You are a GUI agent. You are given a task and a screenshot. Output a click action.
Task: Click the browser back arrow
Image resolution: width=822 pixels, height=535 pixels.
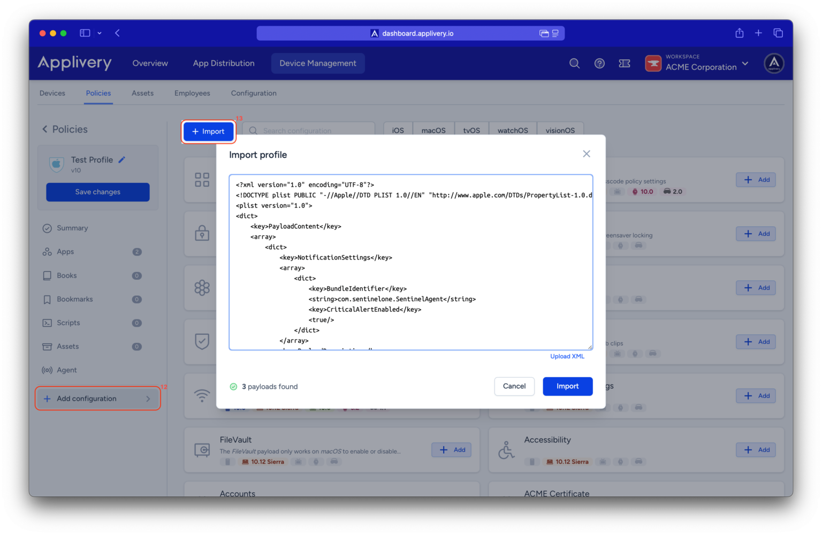tap(117, 33)
